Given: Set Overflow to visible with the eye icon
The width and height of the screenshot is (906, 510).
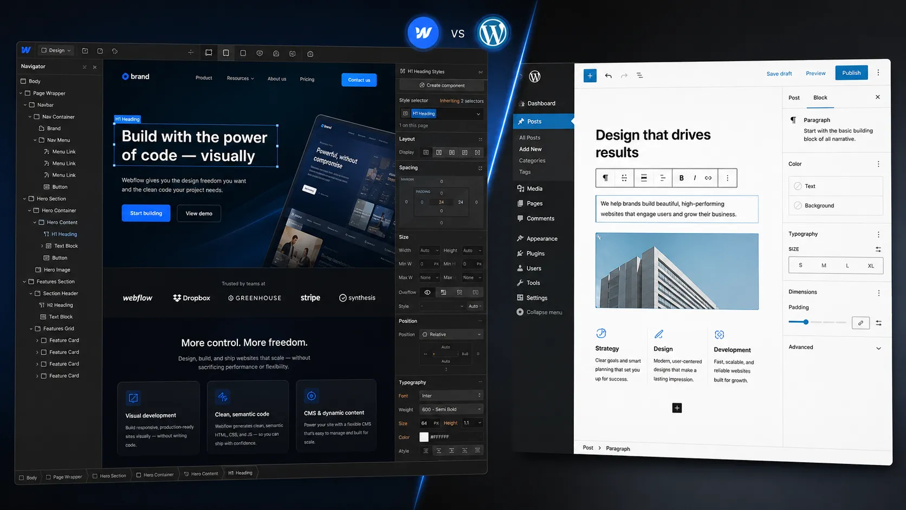Looking at the screenshot, I should coord(428,292).
